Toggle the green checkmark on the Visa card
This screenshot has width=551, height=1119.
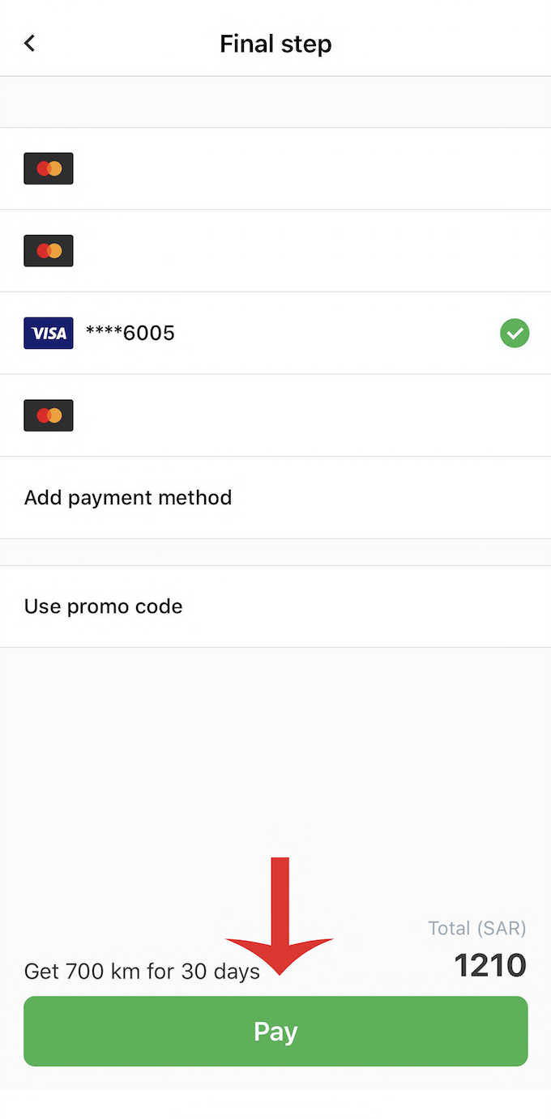(515, 333)
